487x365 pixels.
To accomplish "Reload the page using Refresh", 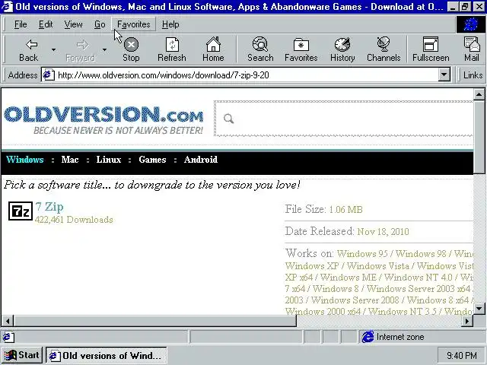I will tap(172, 49).
